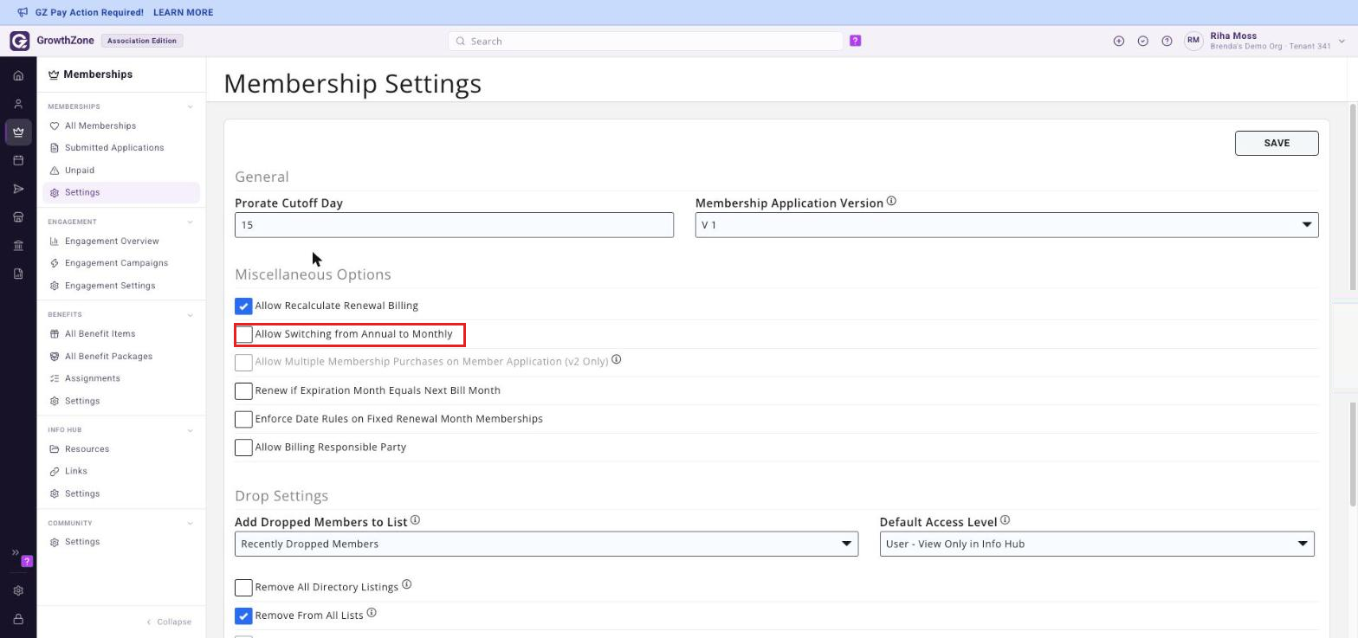Follow the LEARN MORE link
Image resolution: width=1358 pixels, height=638 pixels.
[x=183, y=13]
